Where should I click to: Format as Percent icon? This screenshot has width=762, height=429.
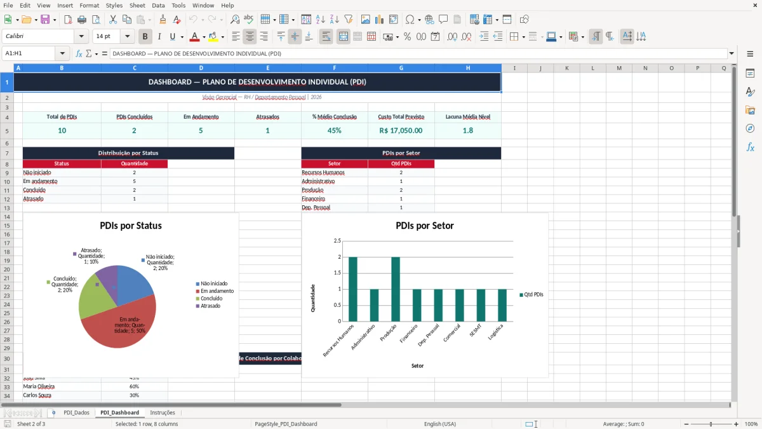407,37
